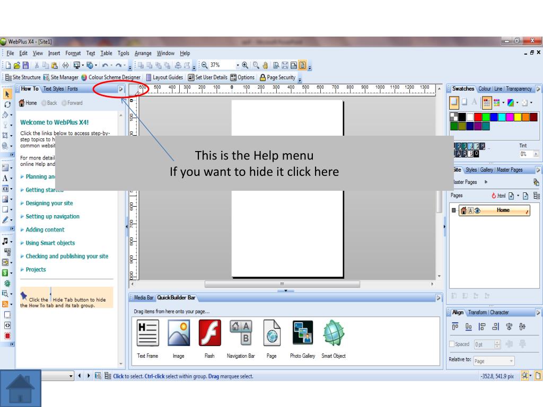
Task: Open the Transform tab
Action: pyautogui.click(x=478, y=313)
